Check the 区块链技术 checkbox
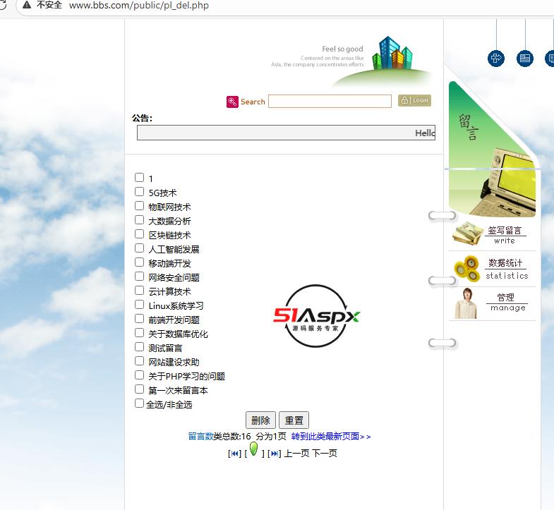 (x=139, y=233)
